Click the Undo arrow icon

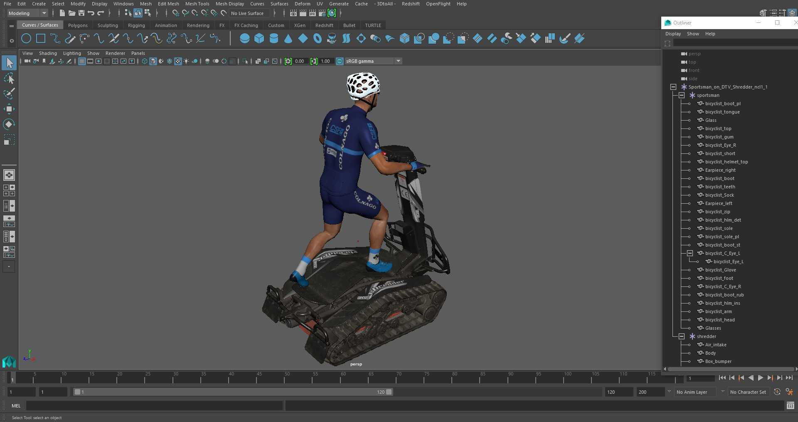(91, 13)
